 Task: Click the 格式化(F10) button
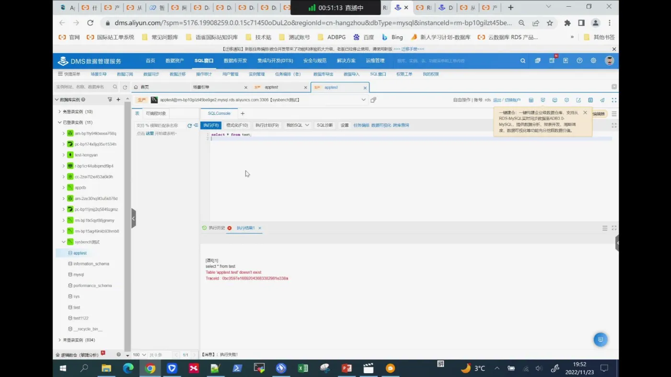(x=237, y=125)
